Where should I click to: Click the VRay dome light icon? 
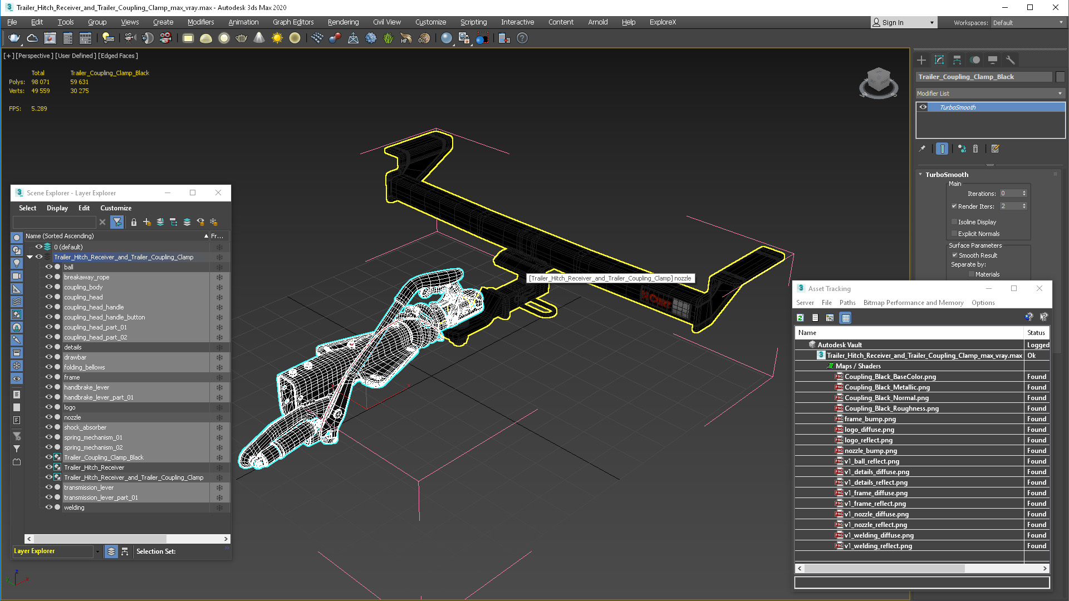205,38
